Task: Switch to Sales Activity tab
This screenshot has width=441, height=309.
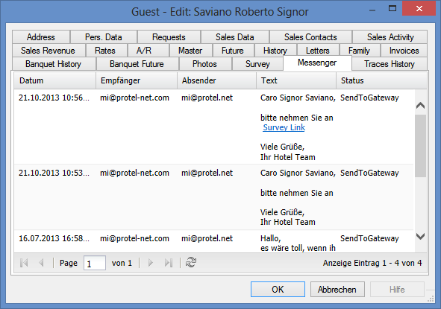Action: [390, 37]
